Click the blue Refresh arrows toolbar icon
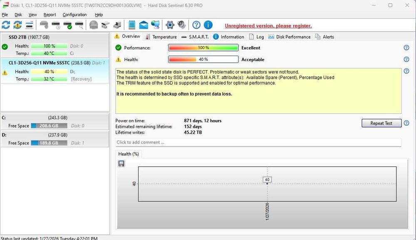416x240 pixels. [x=6, y=25]
